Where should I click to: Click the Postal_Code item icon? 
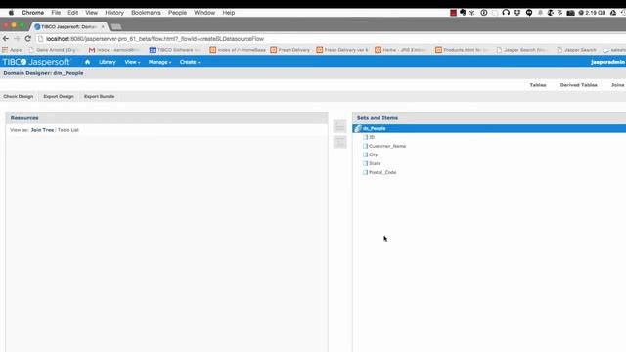pyautogui.click(x=365, y=172)
